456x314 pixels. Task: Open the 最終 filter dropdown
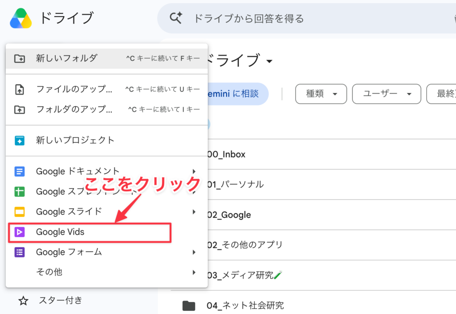(x=441, y=94)
